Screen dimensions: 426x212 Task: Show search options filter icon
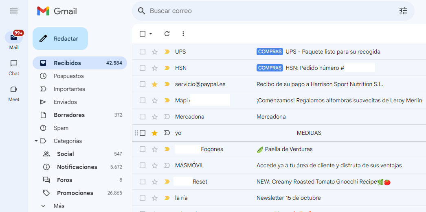(x=403, y=11)
